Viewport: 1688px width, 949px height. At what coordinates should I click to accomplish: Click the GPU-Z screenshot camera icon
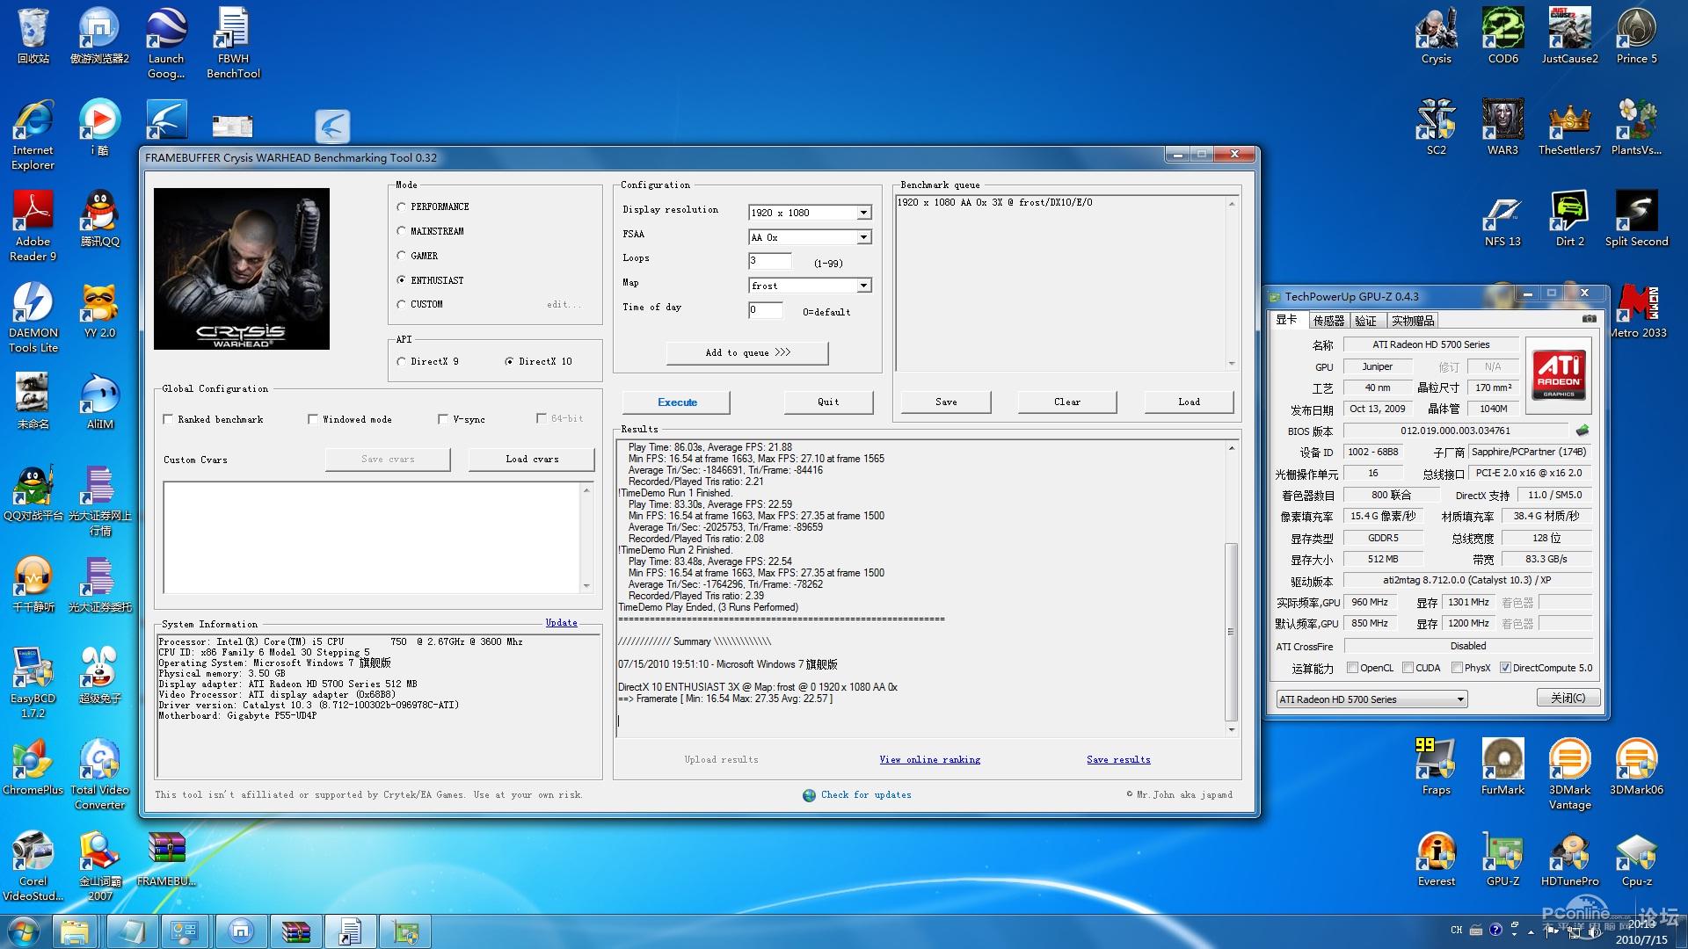pos(1589,319)
